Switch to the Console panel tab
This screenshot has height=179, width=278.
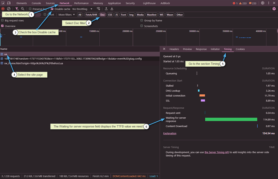[36, 3]
